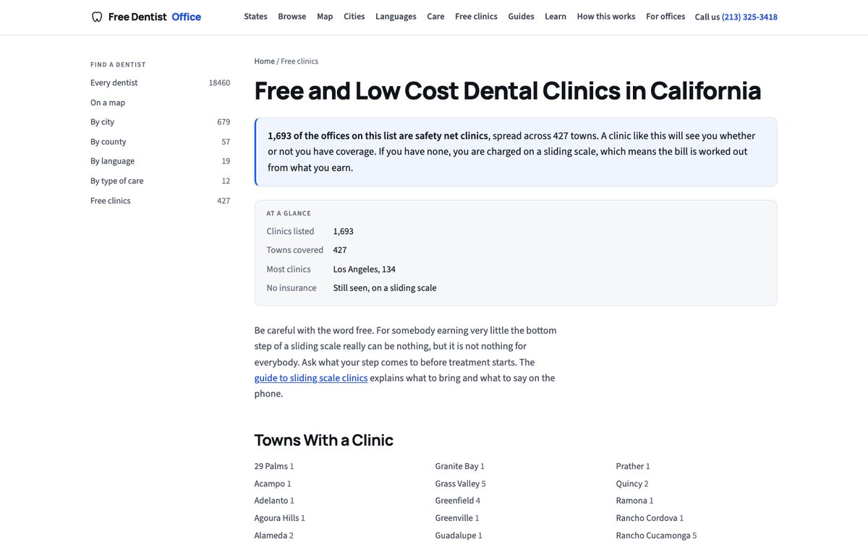868x542 pixels.
Task: Open Alameda town link
Action: tap(271, 535)
